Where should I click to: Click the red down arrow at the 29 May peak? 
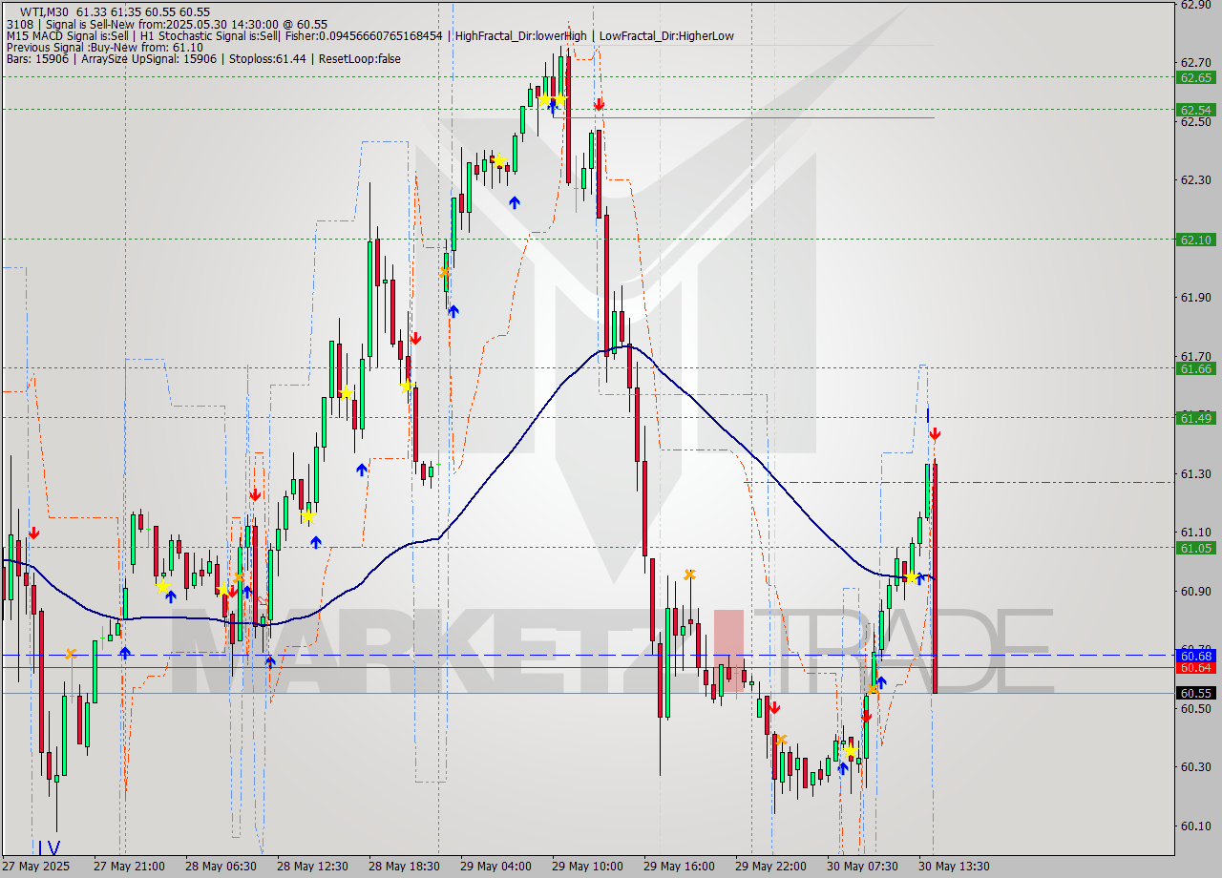click(600, 105)
